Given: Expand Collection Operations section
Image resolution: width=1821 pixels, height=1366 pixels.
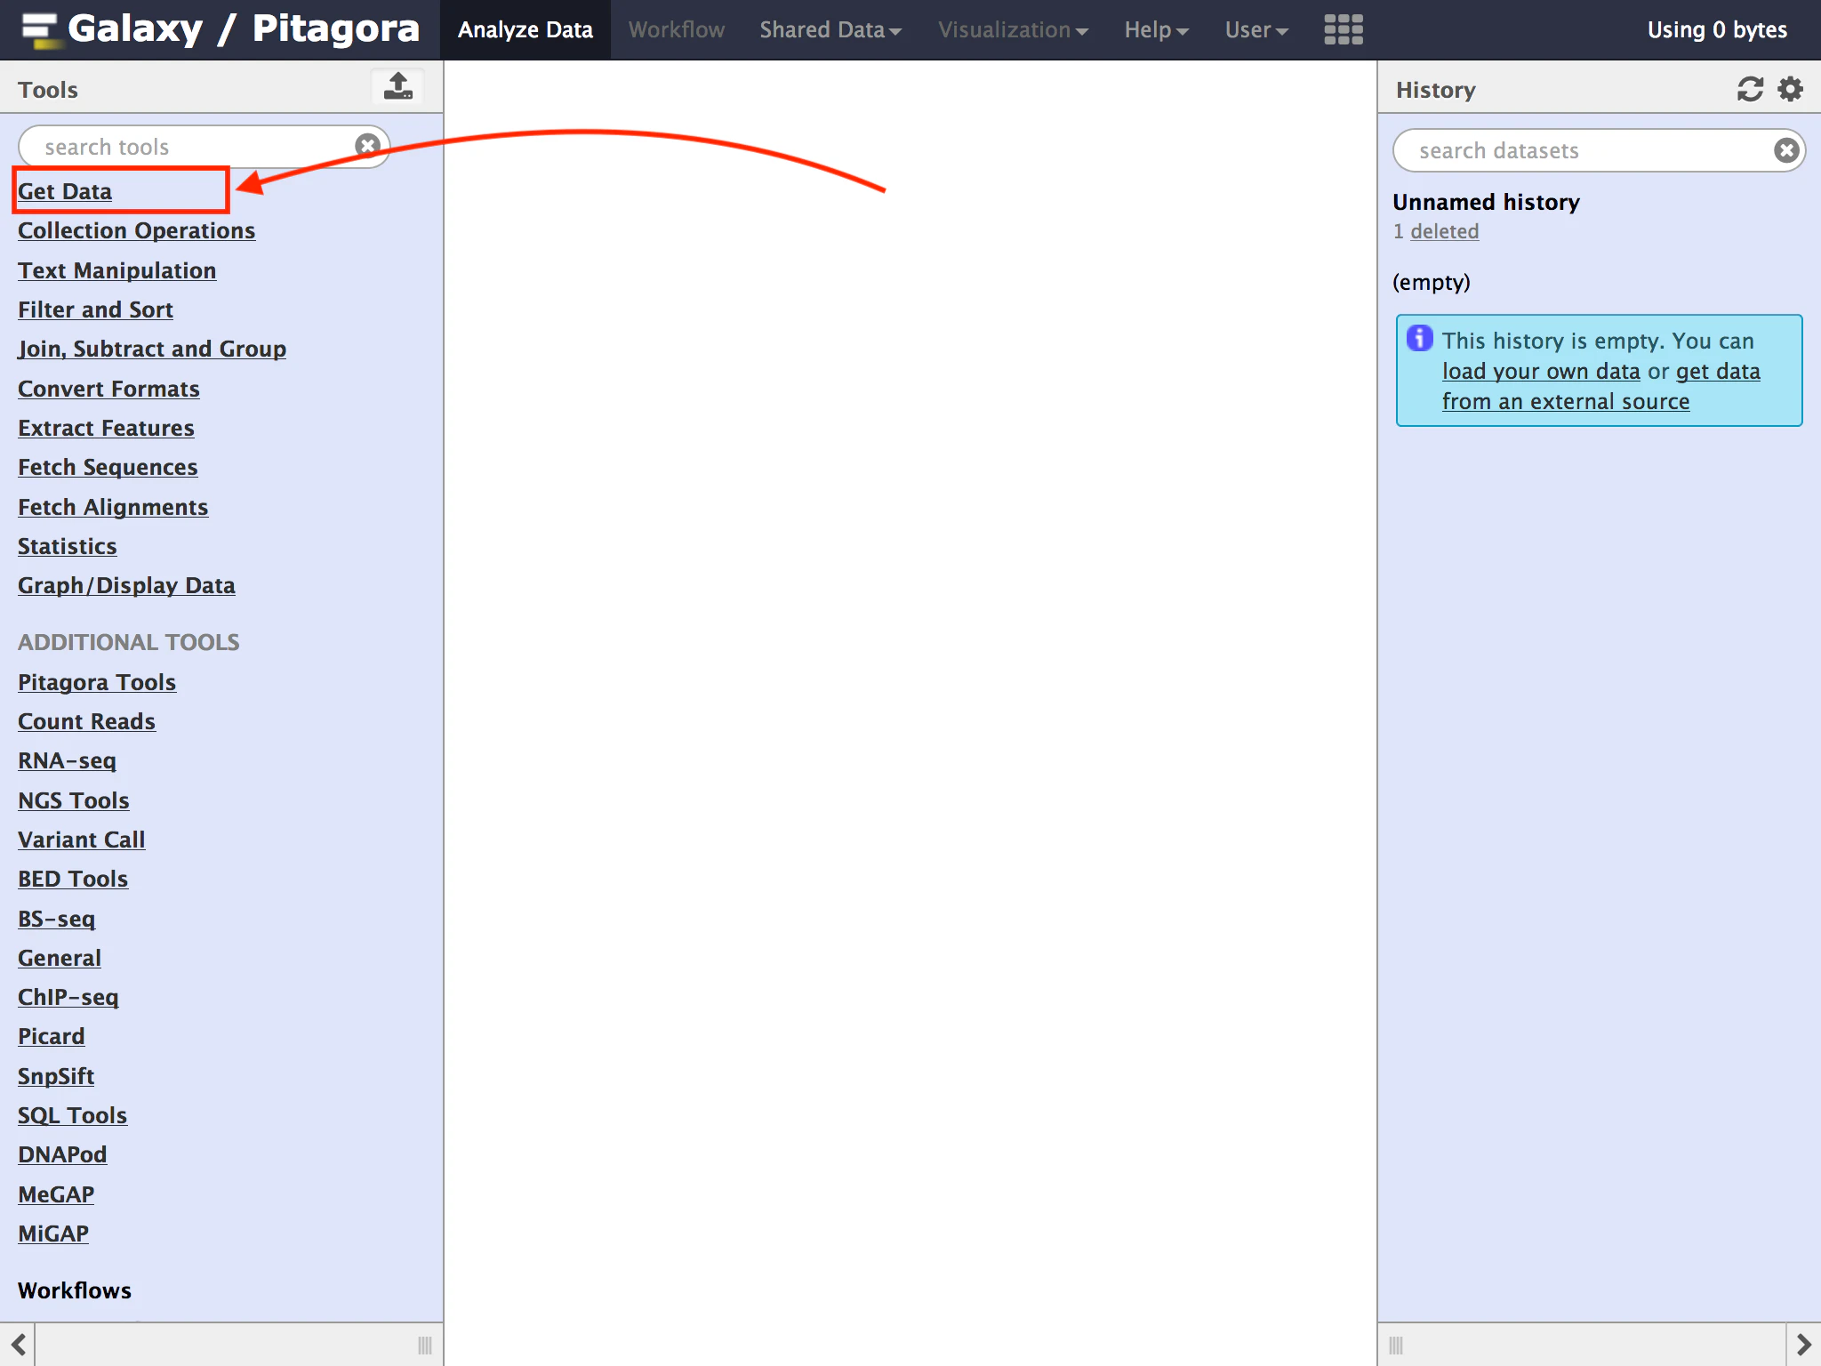Looking at the screenshot, I should point(136,230).
